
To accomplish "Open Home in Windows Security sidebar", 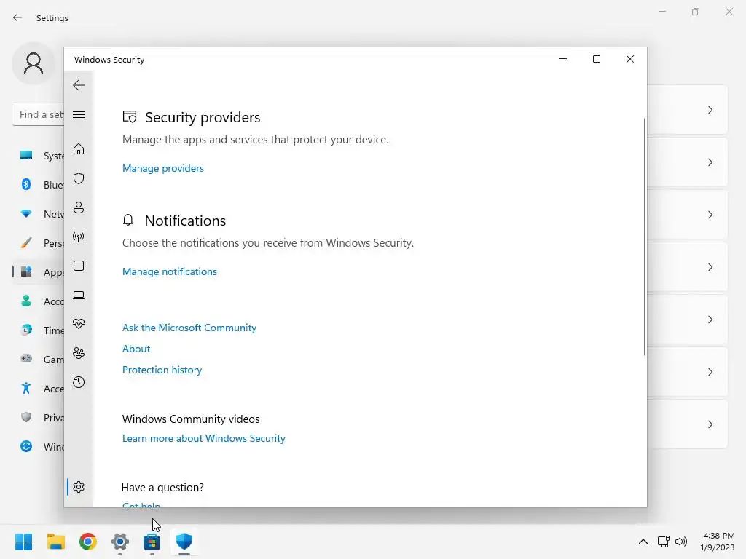I will tap(79, 149).
